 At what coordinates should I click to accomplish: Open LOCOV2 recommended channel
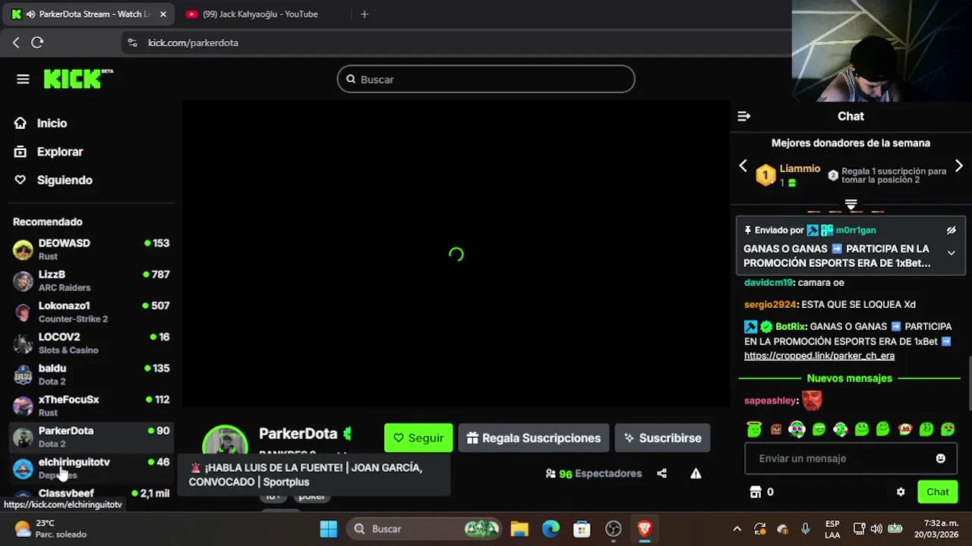91,343
